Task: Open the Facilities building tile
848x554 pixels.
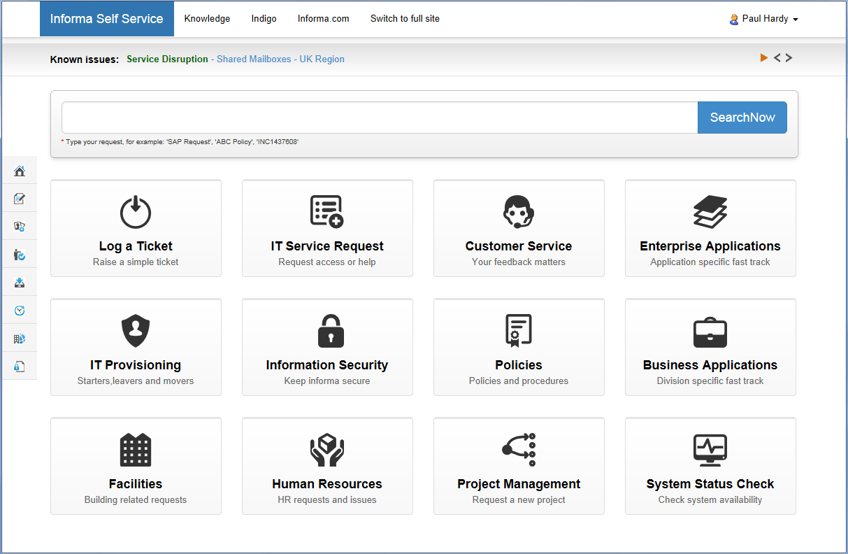Action: coord(136,466)
